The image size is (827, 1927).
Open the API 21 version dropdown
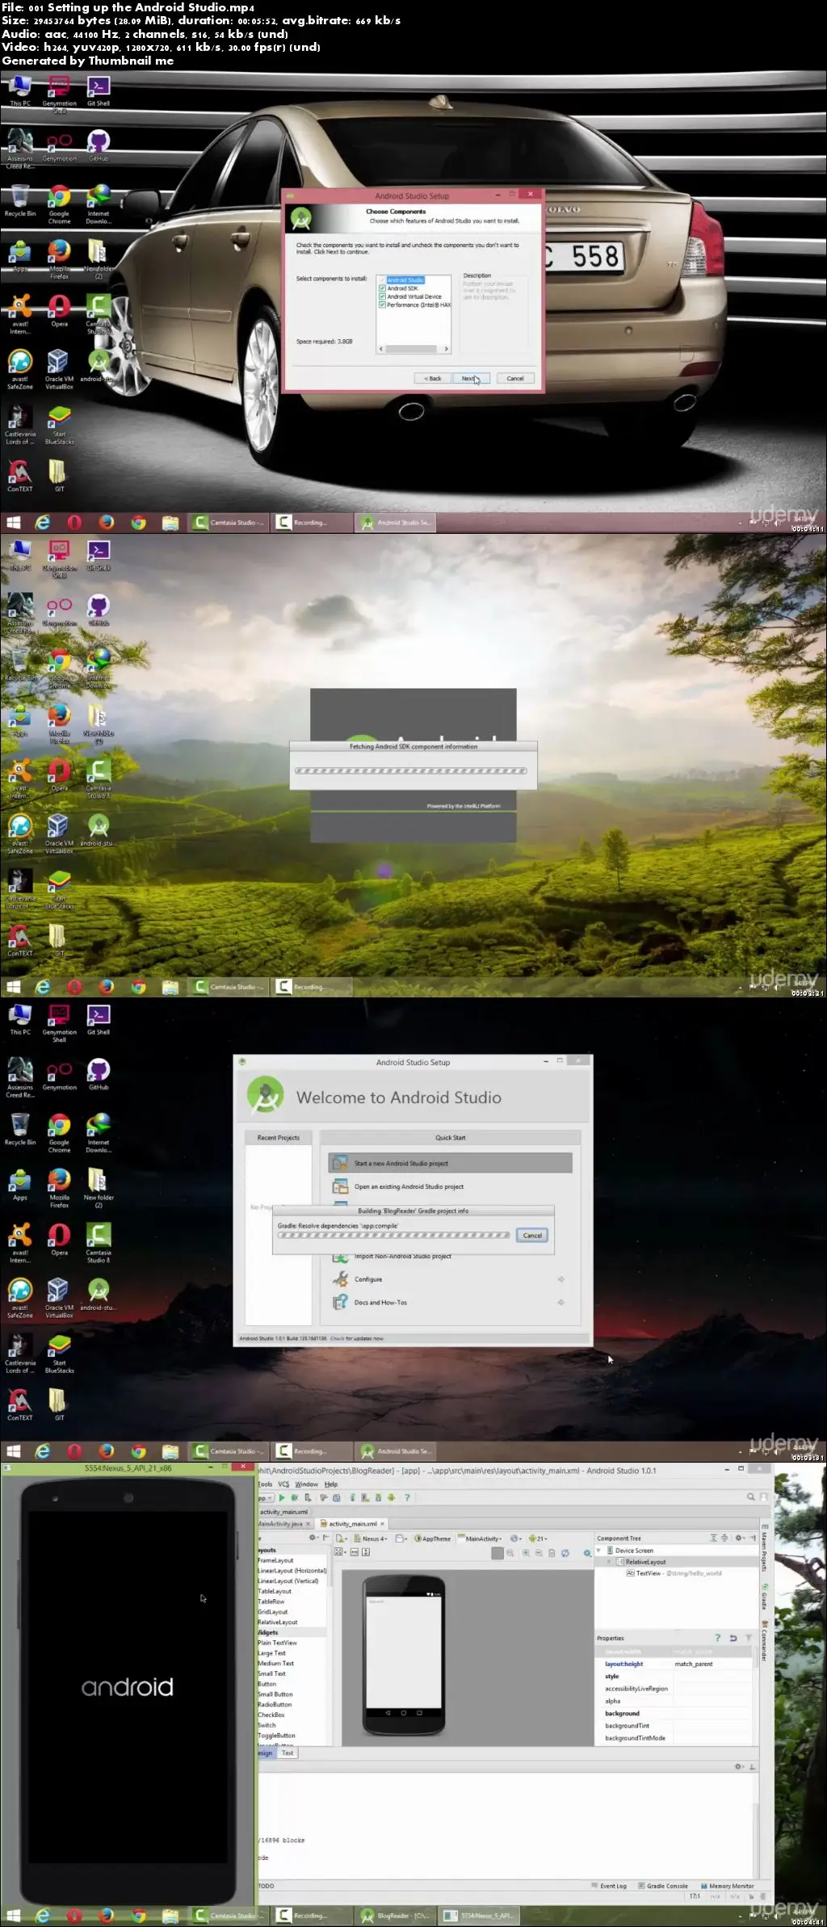(538, 1539)
